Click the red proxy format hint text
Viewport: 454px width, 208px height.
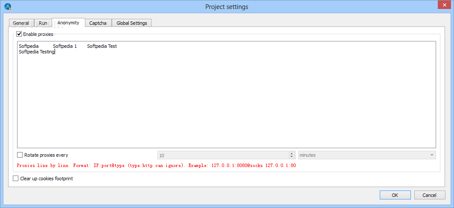[156, 166]
